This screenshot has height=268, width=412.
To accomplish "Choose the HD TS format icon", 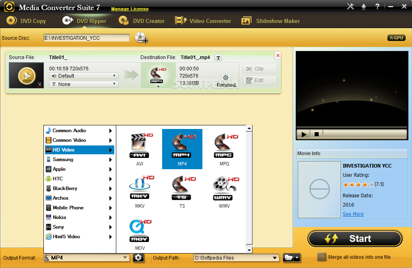I will click(182, 191).
